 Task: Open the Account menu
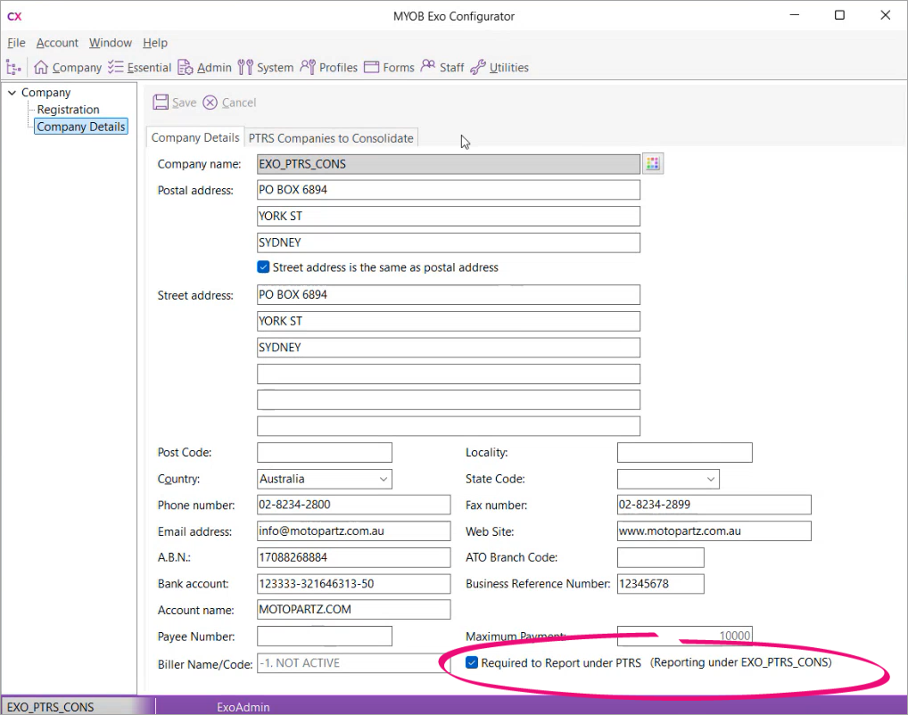[x=57, y=43]
